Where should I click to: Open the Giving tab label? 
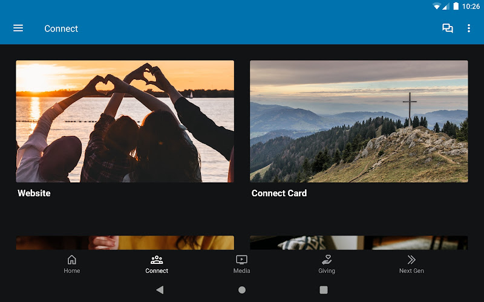coord(327,271)
